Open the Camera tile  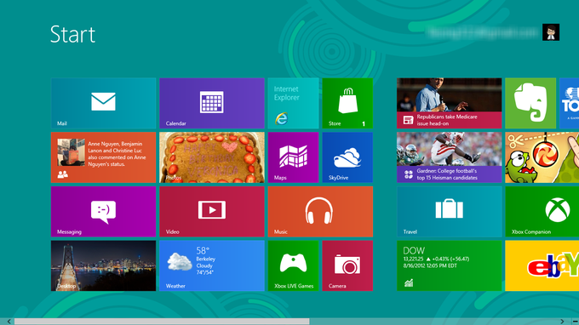[347, 265]
